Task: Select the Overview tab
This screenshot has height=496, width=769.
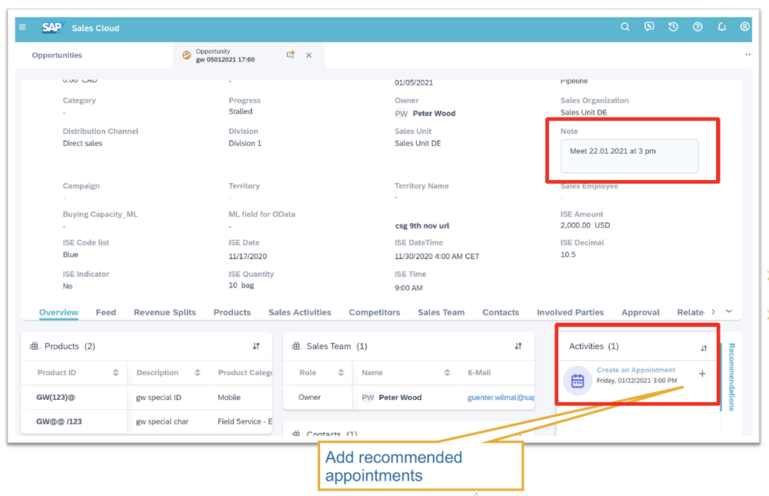Action: coord(59,312)
